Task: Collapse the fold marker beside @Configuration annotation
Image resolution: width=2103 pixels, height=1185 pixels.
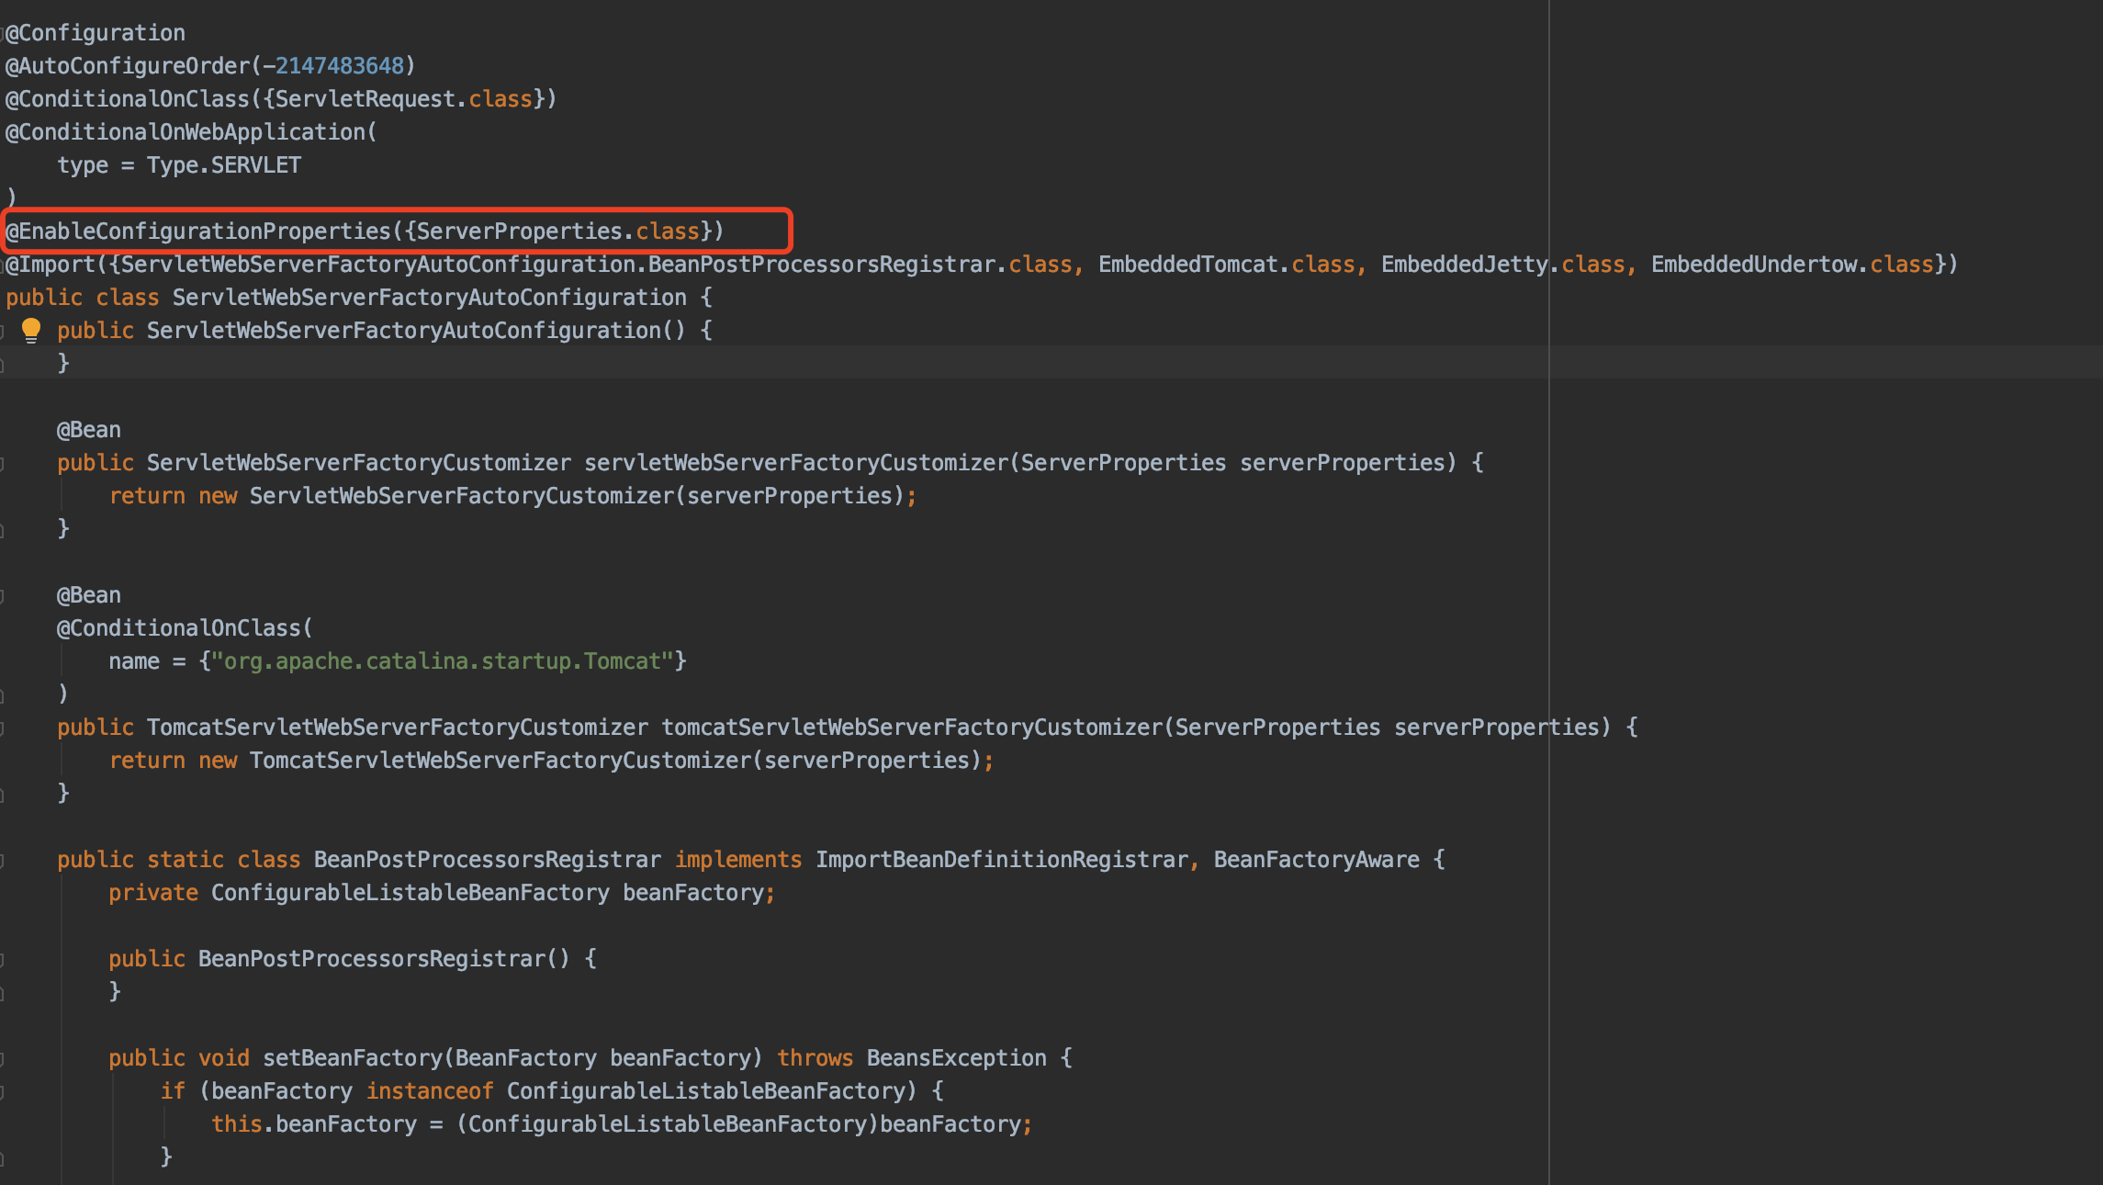Action: [4, 34]
